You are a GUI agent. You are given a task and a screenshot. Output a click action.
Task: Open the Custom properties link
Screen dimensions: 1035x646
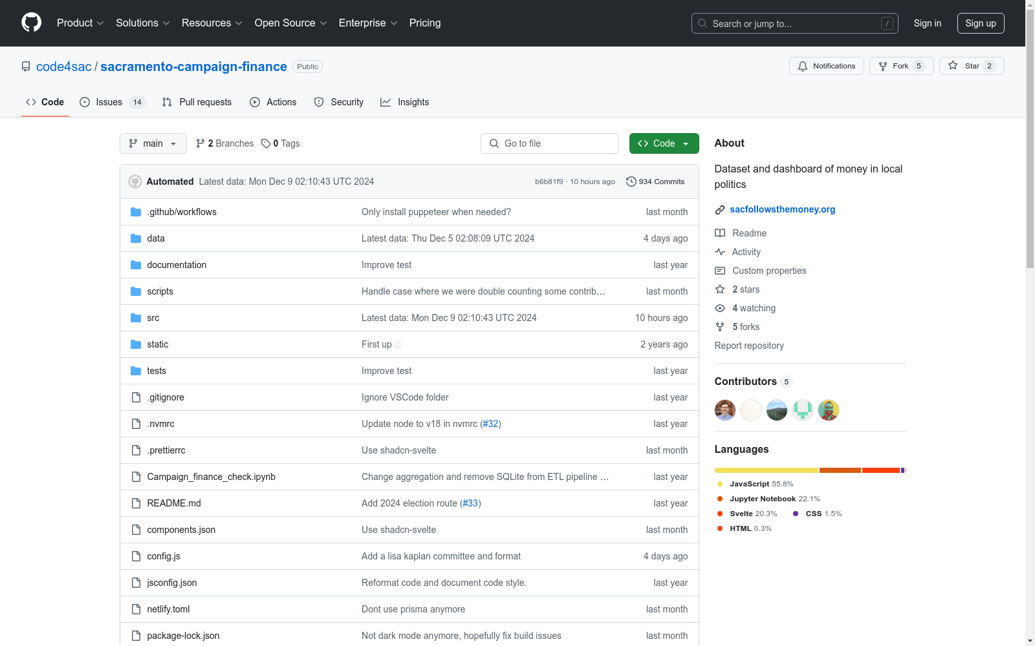coord(769,271)
